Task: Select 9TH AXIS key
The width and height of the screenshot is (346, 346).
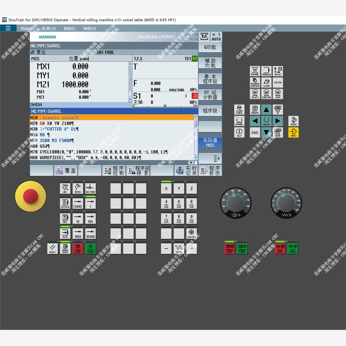Action: point(191,219)
